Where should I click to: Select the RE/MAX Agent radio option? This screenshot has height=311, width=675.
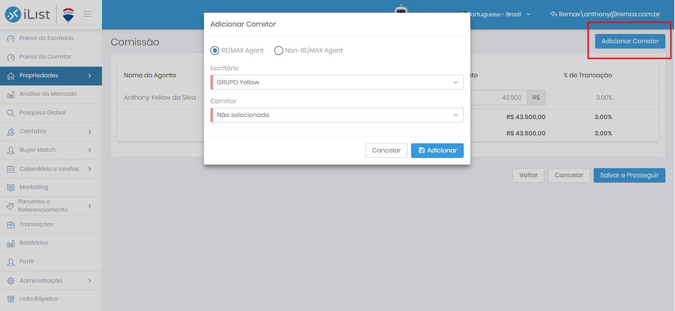(215, 51)
